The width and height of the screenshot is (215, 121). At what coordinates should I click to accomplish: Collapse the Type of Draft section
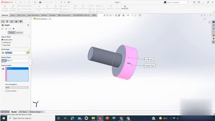(x=29, y=37)
